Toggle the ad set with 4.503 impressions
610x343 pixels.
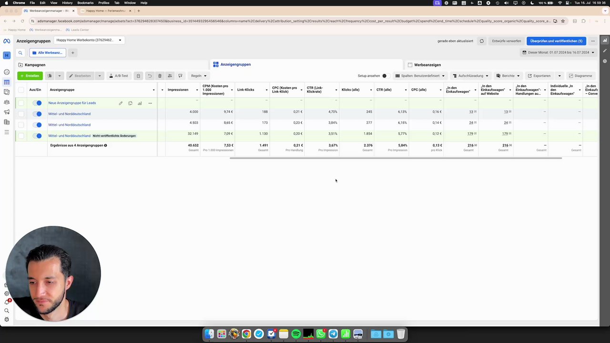point(37,125)
